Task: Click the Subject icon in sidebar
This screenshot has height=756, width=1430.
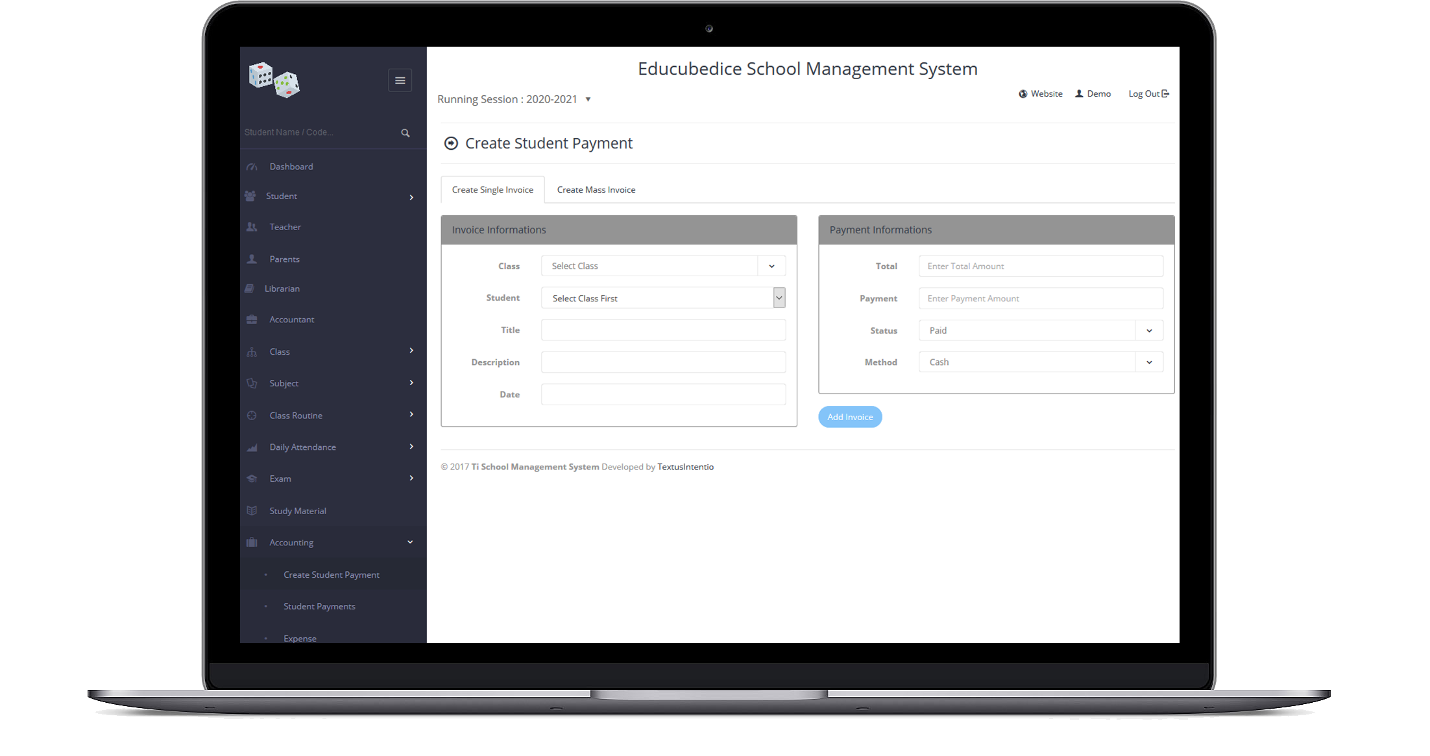Action: tap(252, 383)
